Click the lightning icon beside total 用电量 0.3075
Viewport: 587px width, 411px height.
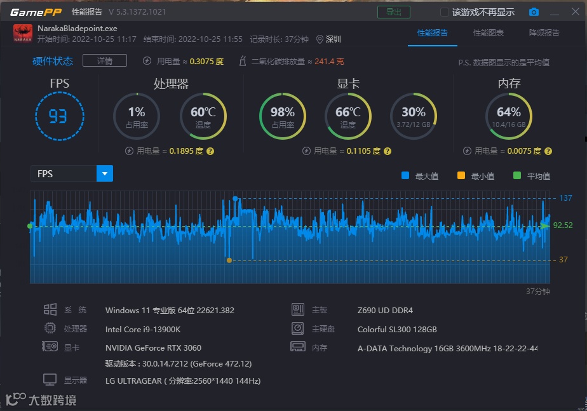[147, 60]
